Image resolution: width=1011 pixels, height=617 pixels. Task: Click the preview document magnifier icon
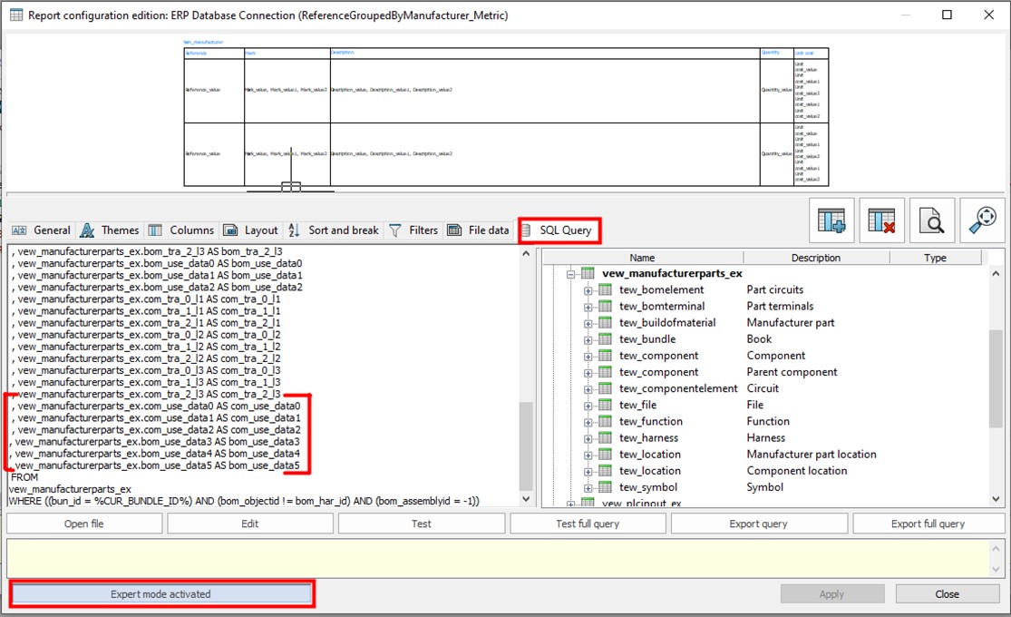(x=932, y=220)
